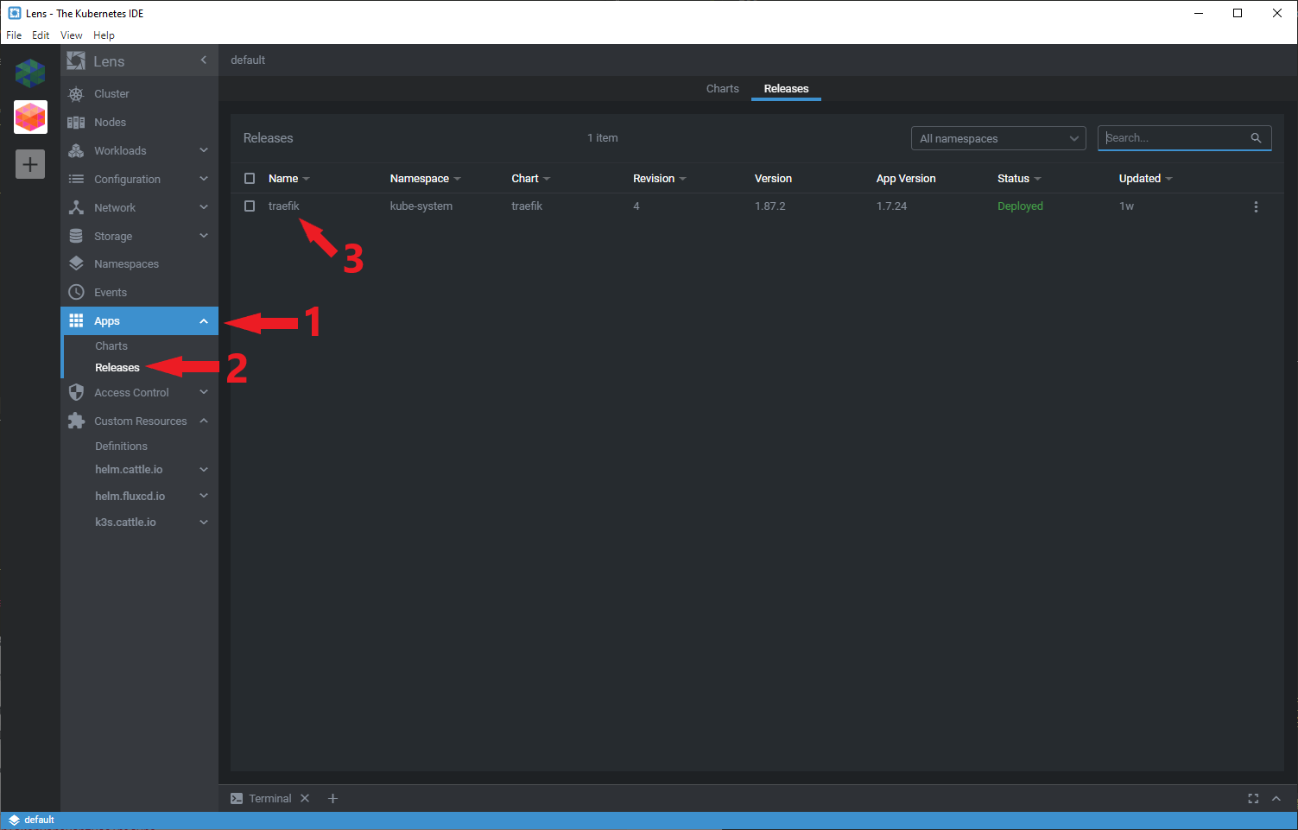Click the Nodes icon in sidebar

click(x=76, y=123)
